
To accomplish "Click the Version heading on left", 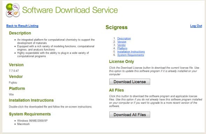I will (x=16, y=65).
